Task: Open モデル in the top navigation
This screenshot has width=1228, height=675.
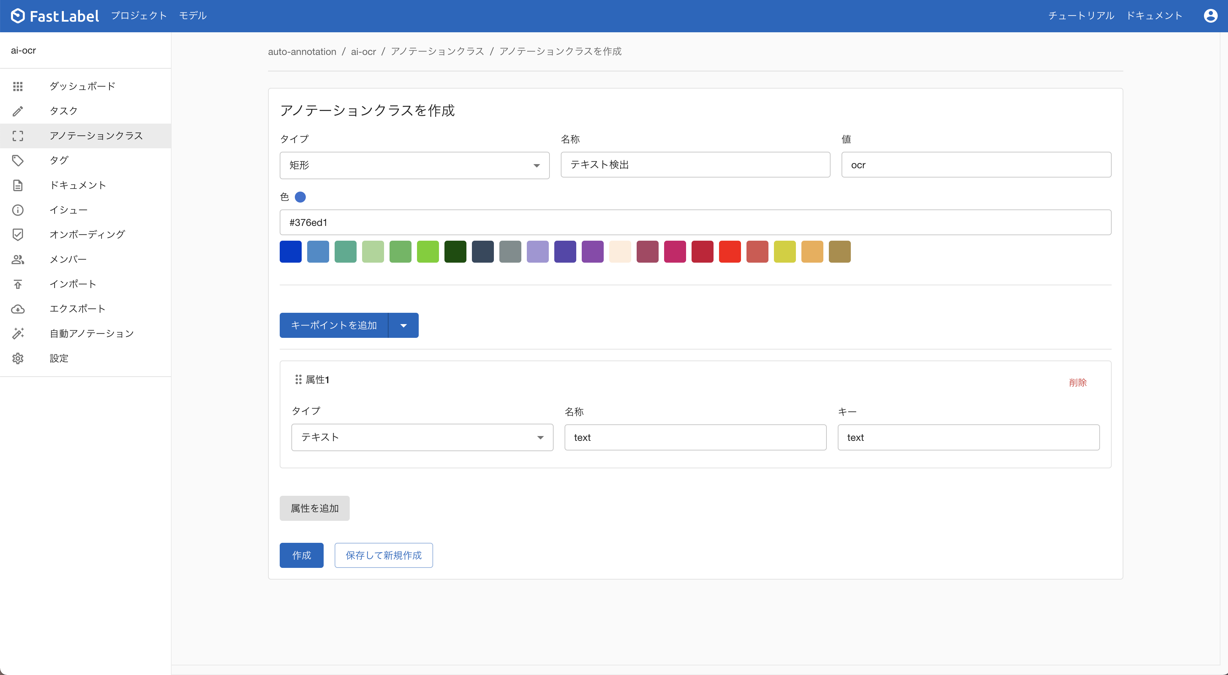Action: (x=193, y=16)
